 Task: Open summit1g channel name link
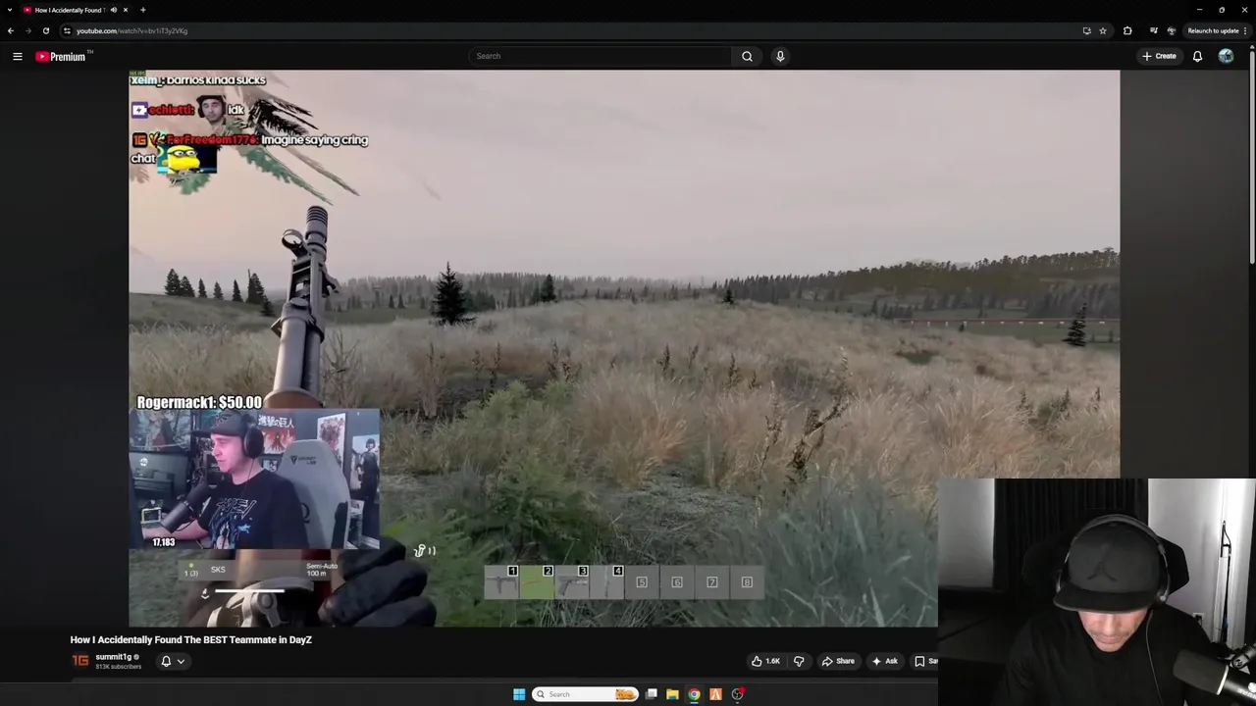click(113, 657)
